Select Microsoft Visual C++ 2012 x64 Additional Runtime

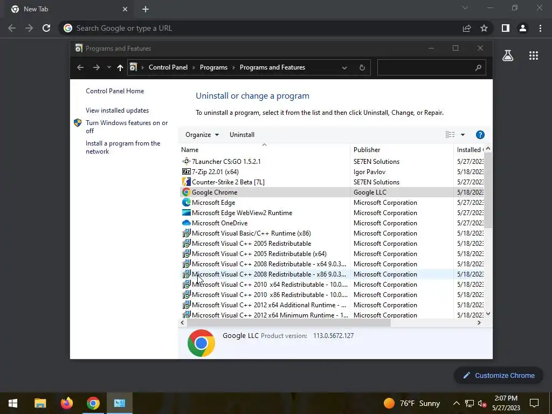pyautogui.click(x=332, y=305)
